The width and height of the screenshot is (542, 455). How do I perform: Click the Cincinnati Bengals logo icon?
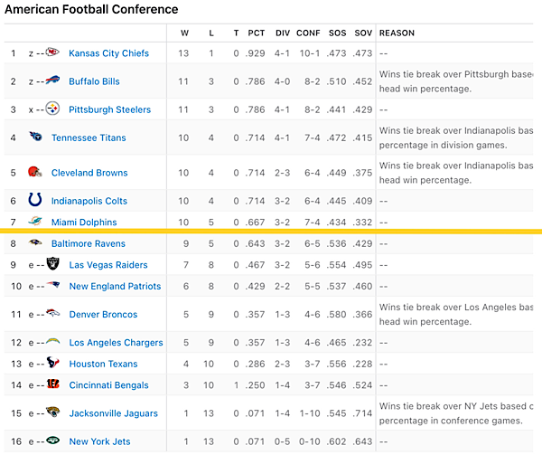[52, 385]
